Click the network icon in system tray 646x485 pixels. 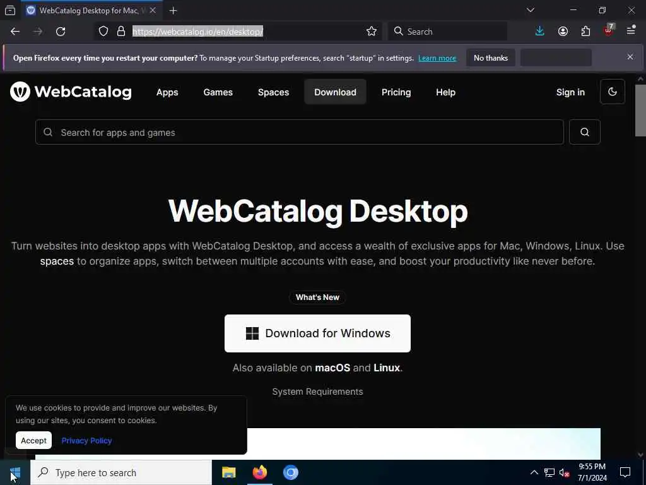pos(549,472)
